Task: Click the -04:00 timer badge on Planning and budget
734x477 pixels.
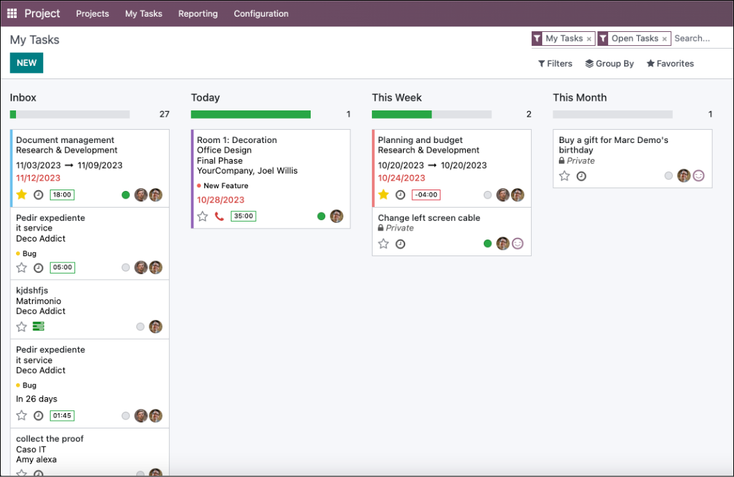Action: [x=425, y=195]
